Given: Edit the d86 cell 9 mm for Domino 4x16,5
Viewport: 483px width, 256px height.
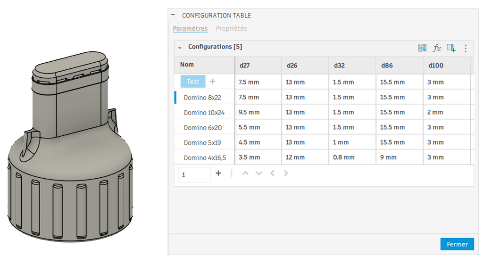Looking at the screenshot, I should coord(400,157).
